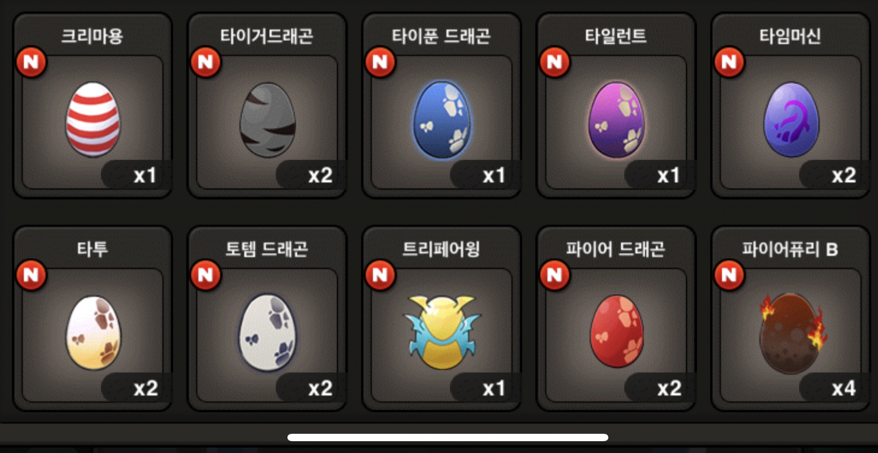The image size is (878, 453).
Task: Click the N badge on 타임머신 card
Action: point(729,62)
